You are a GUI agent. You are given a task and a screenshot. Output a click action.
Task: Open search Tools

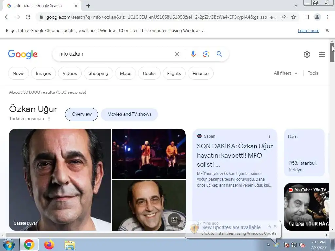click(x=313, y=73)
